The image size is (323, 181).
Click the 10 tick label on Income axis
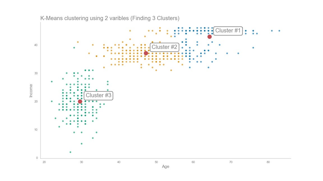tap(36, 130)
